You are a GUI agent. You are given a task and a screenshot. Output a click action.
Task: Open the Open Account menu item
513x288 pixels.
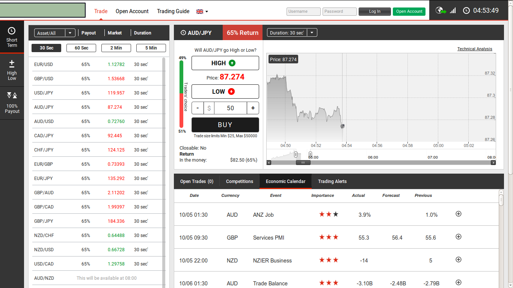(x=132, y=11)
